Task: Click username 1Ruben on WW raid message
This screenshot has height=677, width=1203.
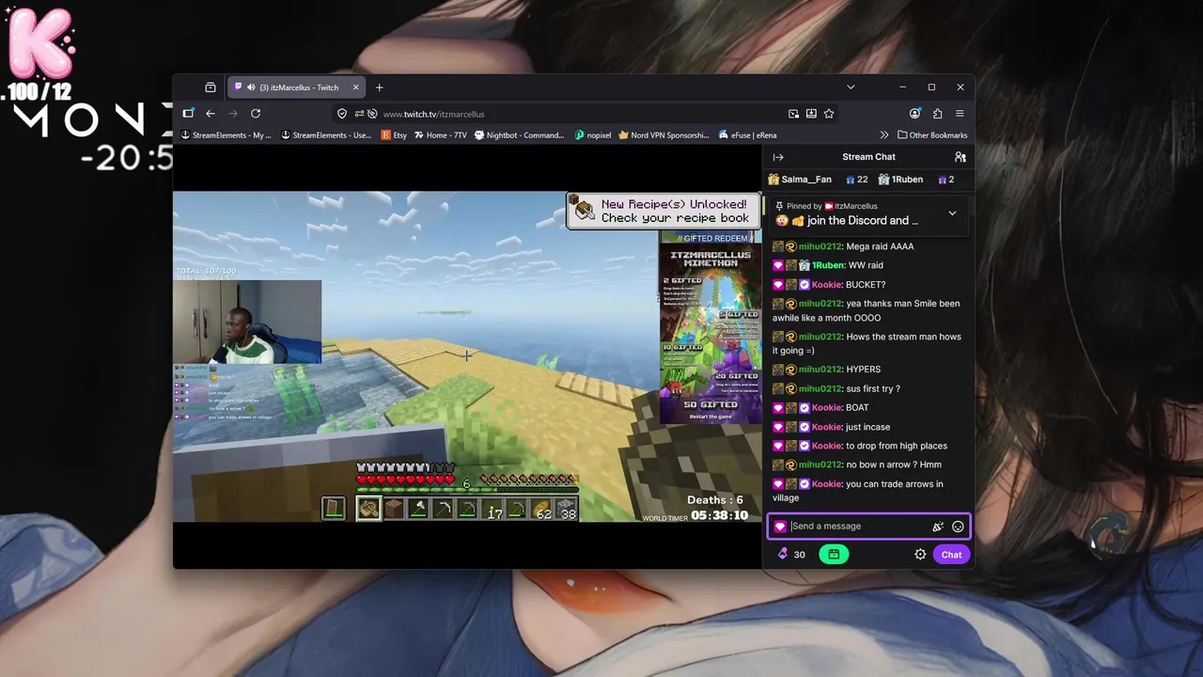Action: pyautogui.click(x=828, y=265)
